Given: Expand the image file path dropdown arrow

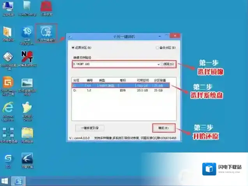Looking at the screenshot, I should coord(158,64).
